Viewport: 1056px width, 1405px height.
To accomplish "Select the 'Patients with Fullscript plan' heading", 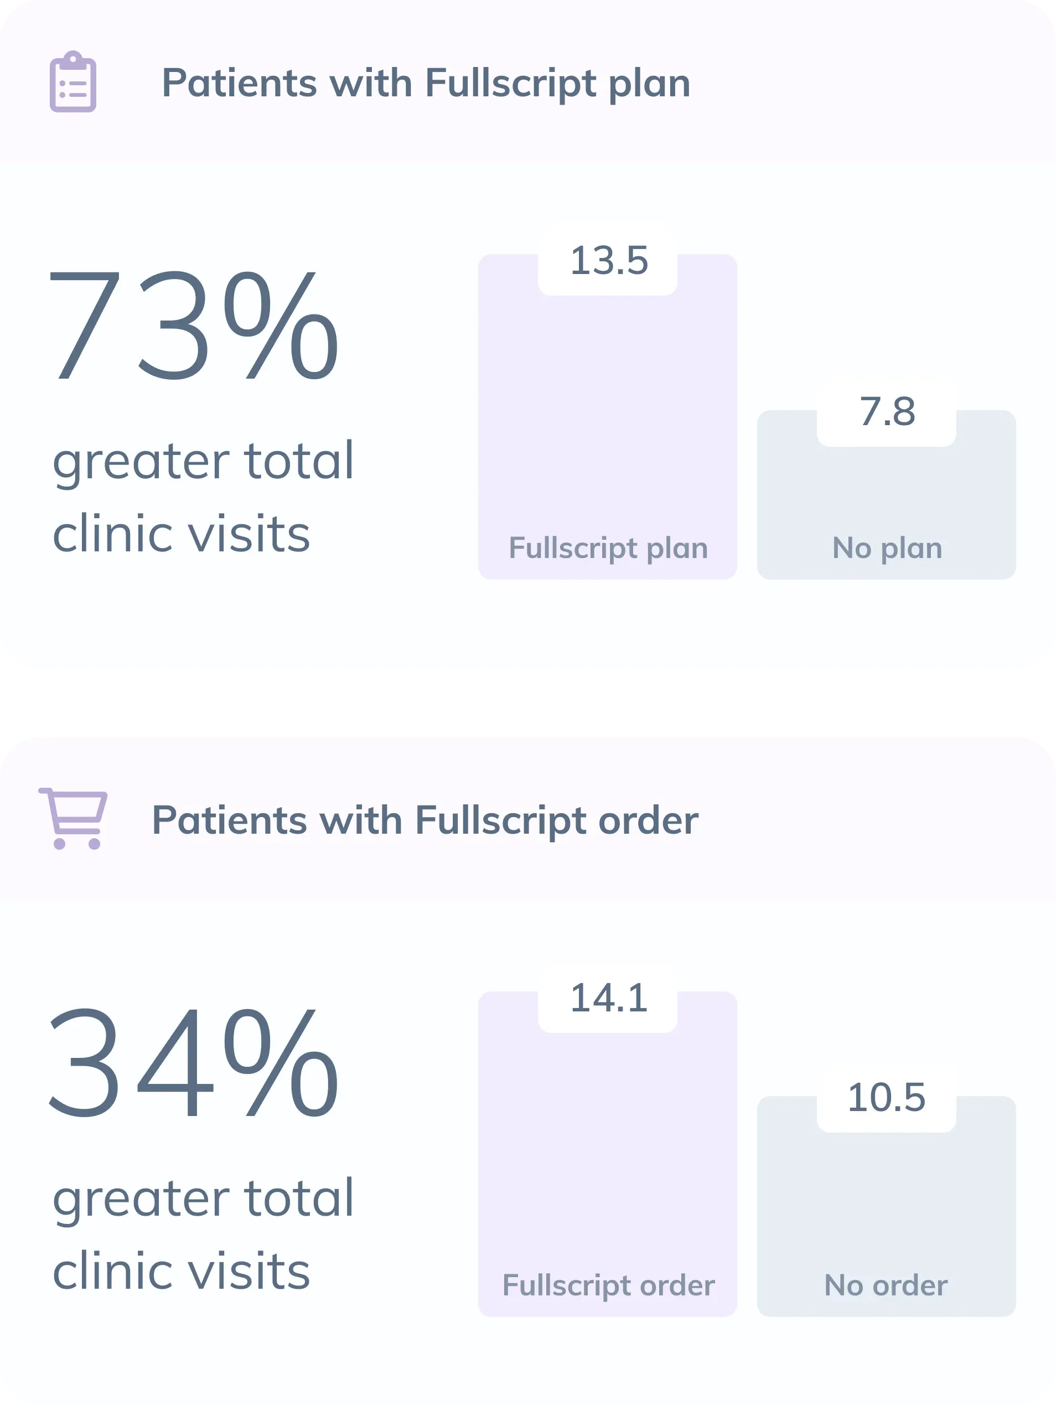I will (x=426, y=83).
